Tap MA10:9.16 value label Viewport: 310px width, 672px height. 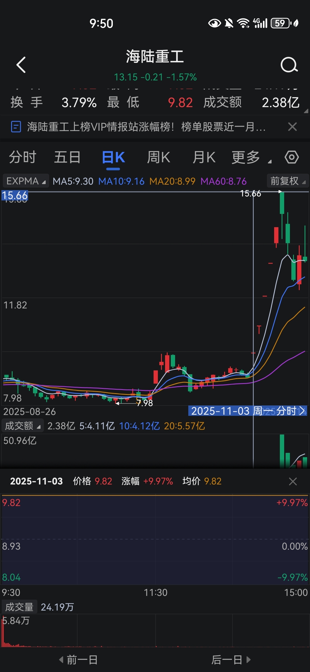pyautogui.click(x=121, y=181)
